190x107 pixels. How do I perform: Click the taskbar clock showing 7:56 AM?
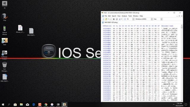click(179, 104)
